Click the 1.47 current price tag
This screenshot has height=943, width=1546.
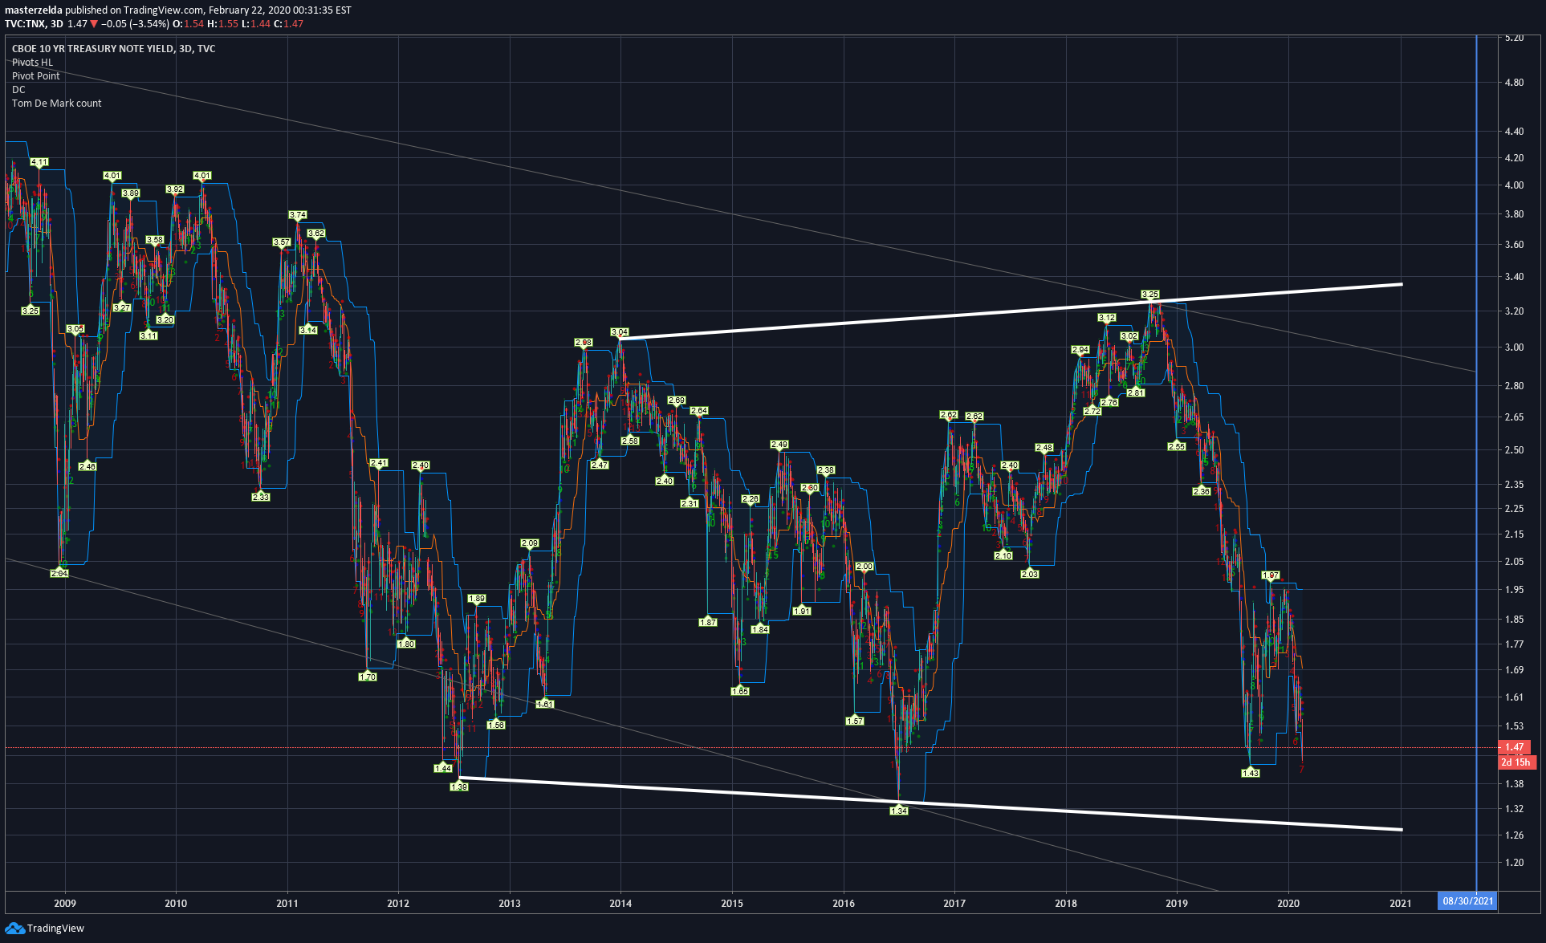[1515, 747]
